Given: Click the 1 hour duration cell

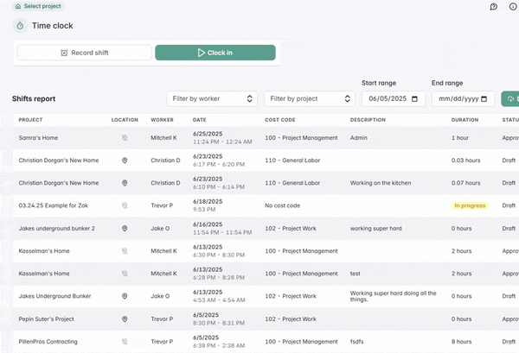Looking at the screenshot, I should pos(460,138).
